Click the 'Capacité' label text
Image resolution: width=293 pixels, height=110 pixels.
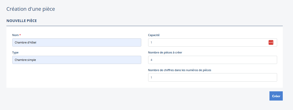154,35
